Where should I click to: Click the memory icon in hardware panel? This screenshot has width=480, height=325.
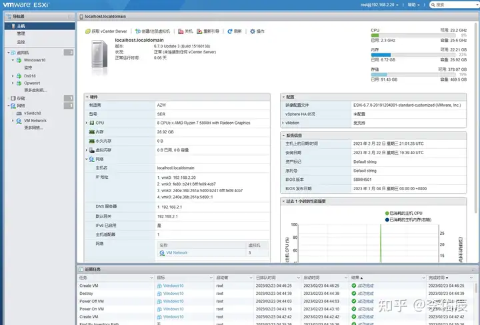click(91, 132)
